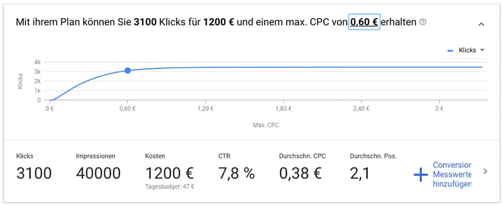The image size is (503, 206).
Task: Click the 1,20 € axis label
Action: click(x=206, y=109)
